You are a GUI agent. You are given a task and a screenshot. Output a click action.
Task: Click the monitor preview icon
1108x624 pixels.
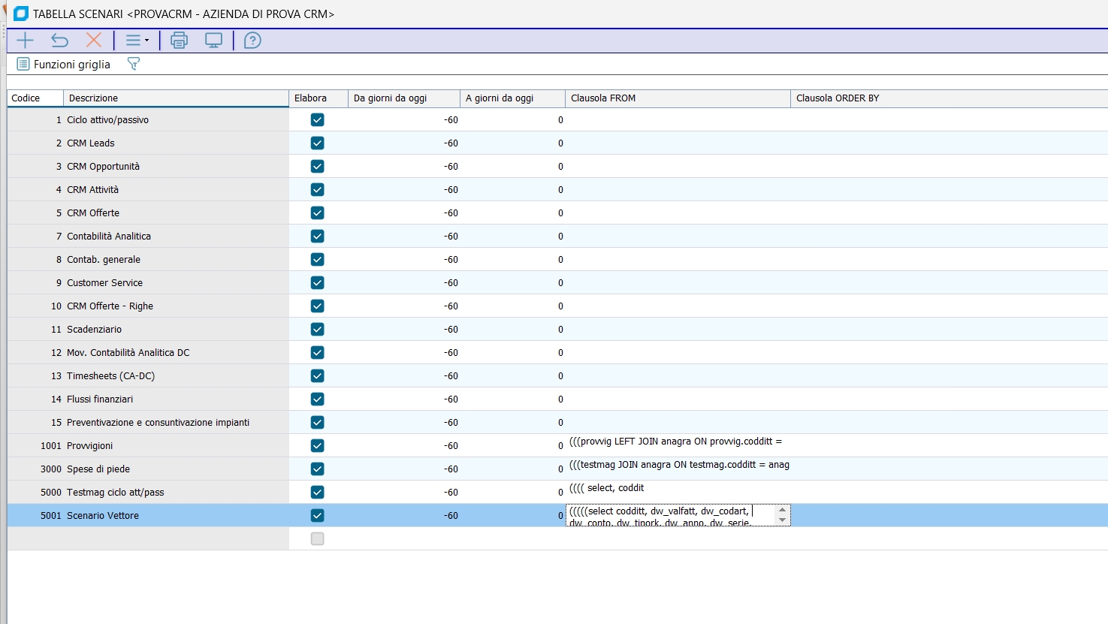tap(214, 41)
